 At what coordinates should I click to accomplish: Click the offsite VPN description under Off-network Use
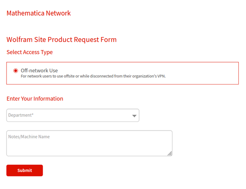[93, 76]
